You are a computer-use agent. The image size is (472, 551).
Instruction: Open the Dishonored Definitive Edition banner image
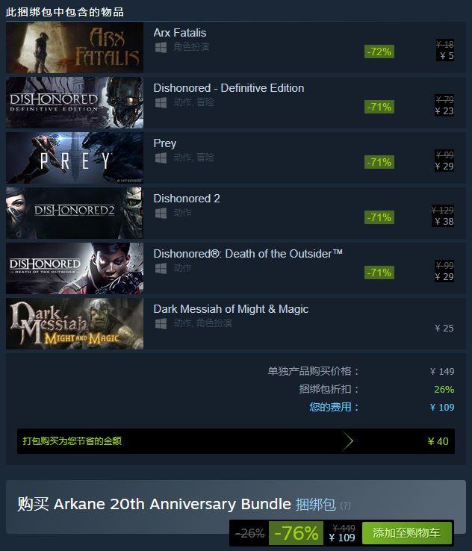[x=75, y=102]
